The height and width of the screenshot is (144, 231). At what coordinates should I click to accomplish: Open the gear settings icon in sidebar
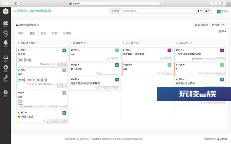pos(5,92)
